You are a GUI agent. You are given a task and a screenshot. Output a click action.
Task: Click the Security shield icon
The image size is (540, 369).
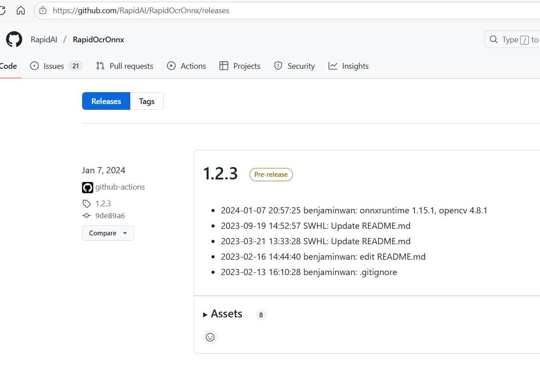[x=278, y=66]
